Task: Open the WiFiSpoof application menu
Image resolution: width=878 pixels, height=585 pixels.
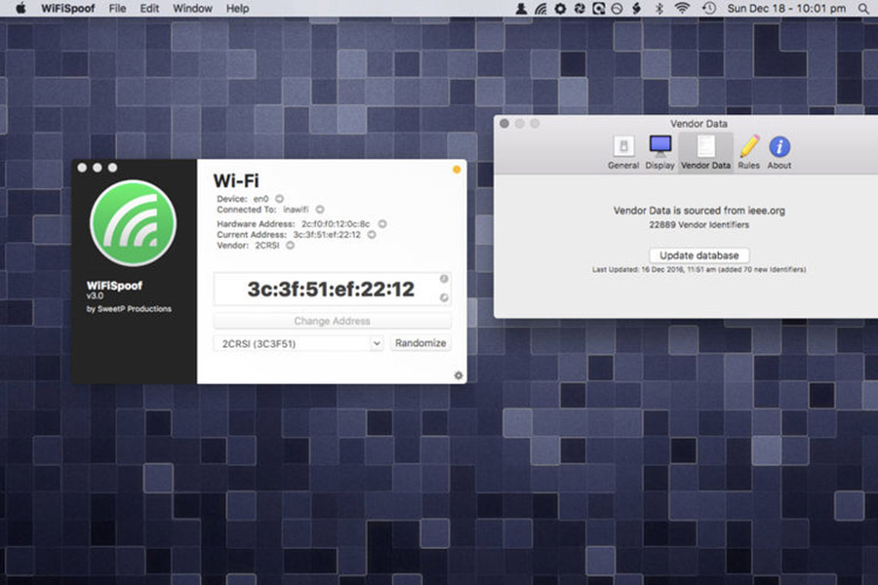Action: (x=67, y=9)
